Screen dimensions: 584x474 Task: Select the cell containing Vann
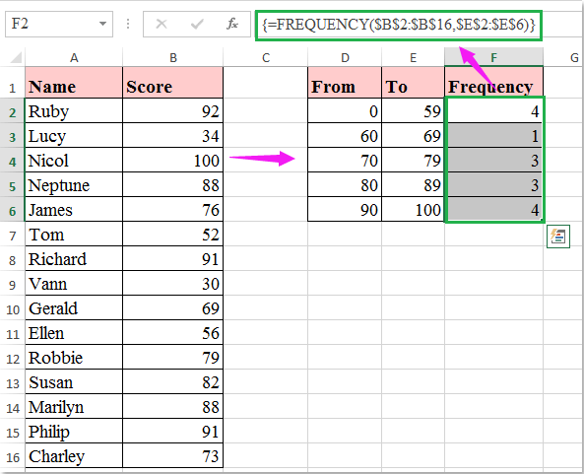74,283
